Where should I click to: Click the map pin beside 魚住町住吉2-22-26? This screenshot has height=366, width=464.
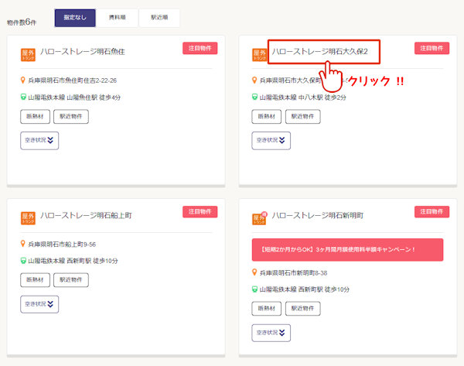[x=22, y=80]
